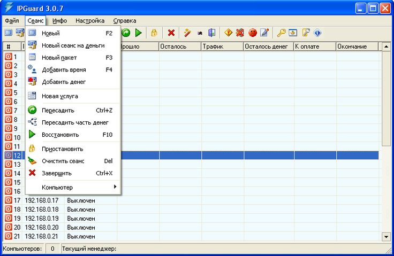The image size is (394, 256).
Task: Click the Осталось денег column header
Action: coord(269,46)
